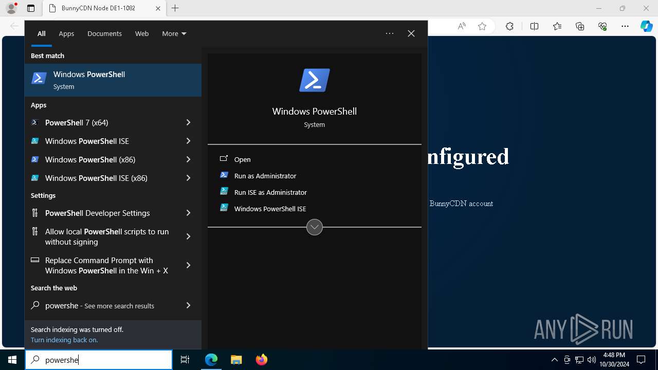Expand Windows PowerShell ISE (x86) chevron

188,178
